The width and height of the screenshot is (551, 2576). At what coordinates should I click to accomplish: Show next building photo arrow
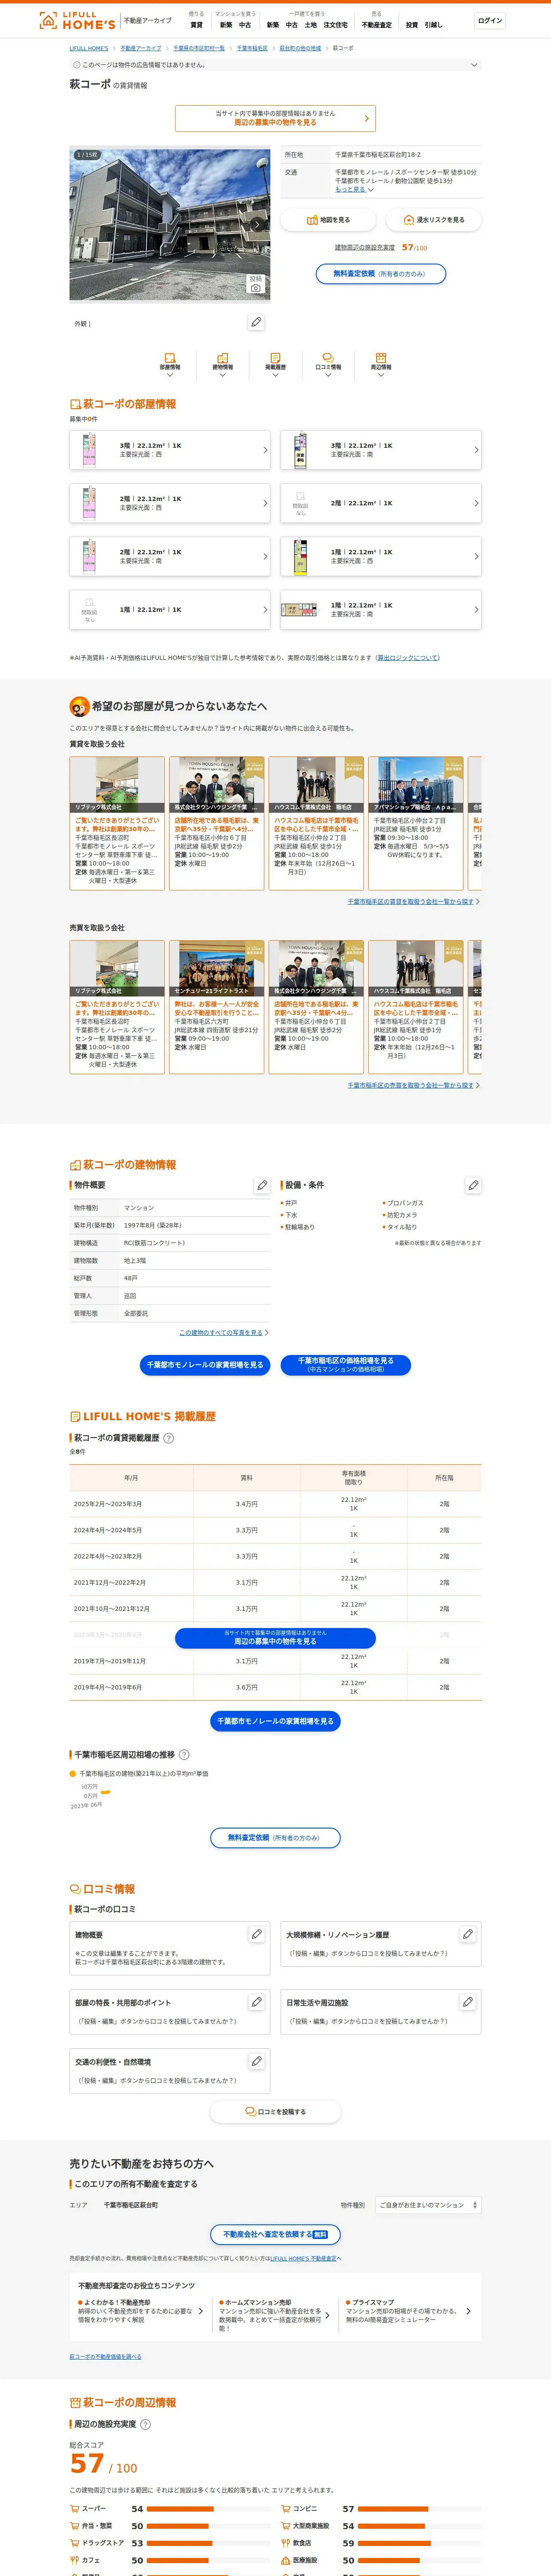click(x=257, y=225)
